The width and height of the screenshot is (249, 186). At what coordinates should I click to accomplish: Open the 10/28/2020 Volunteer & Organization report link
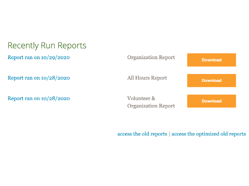(x=39, y=98)
